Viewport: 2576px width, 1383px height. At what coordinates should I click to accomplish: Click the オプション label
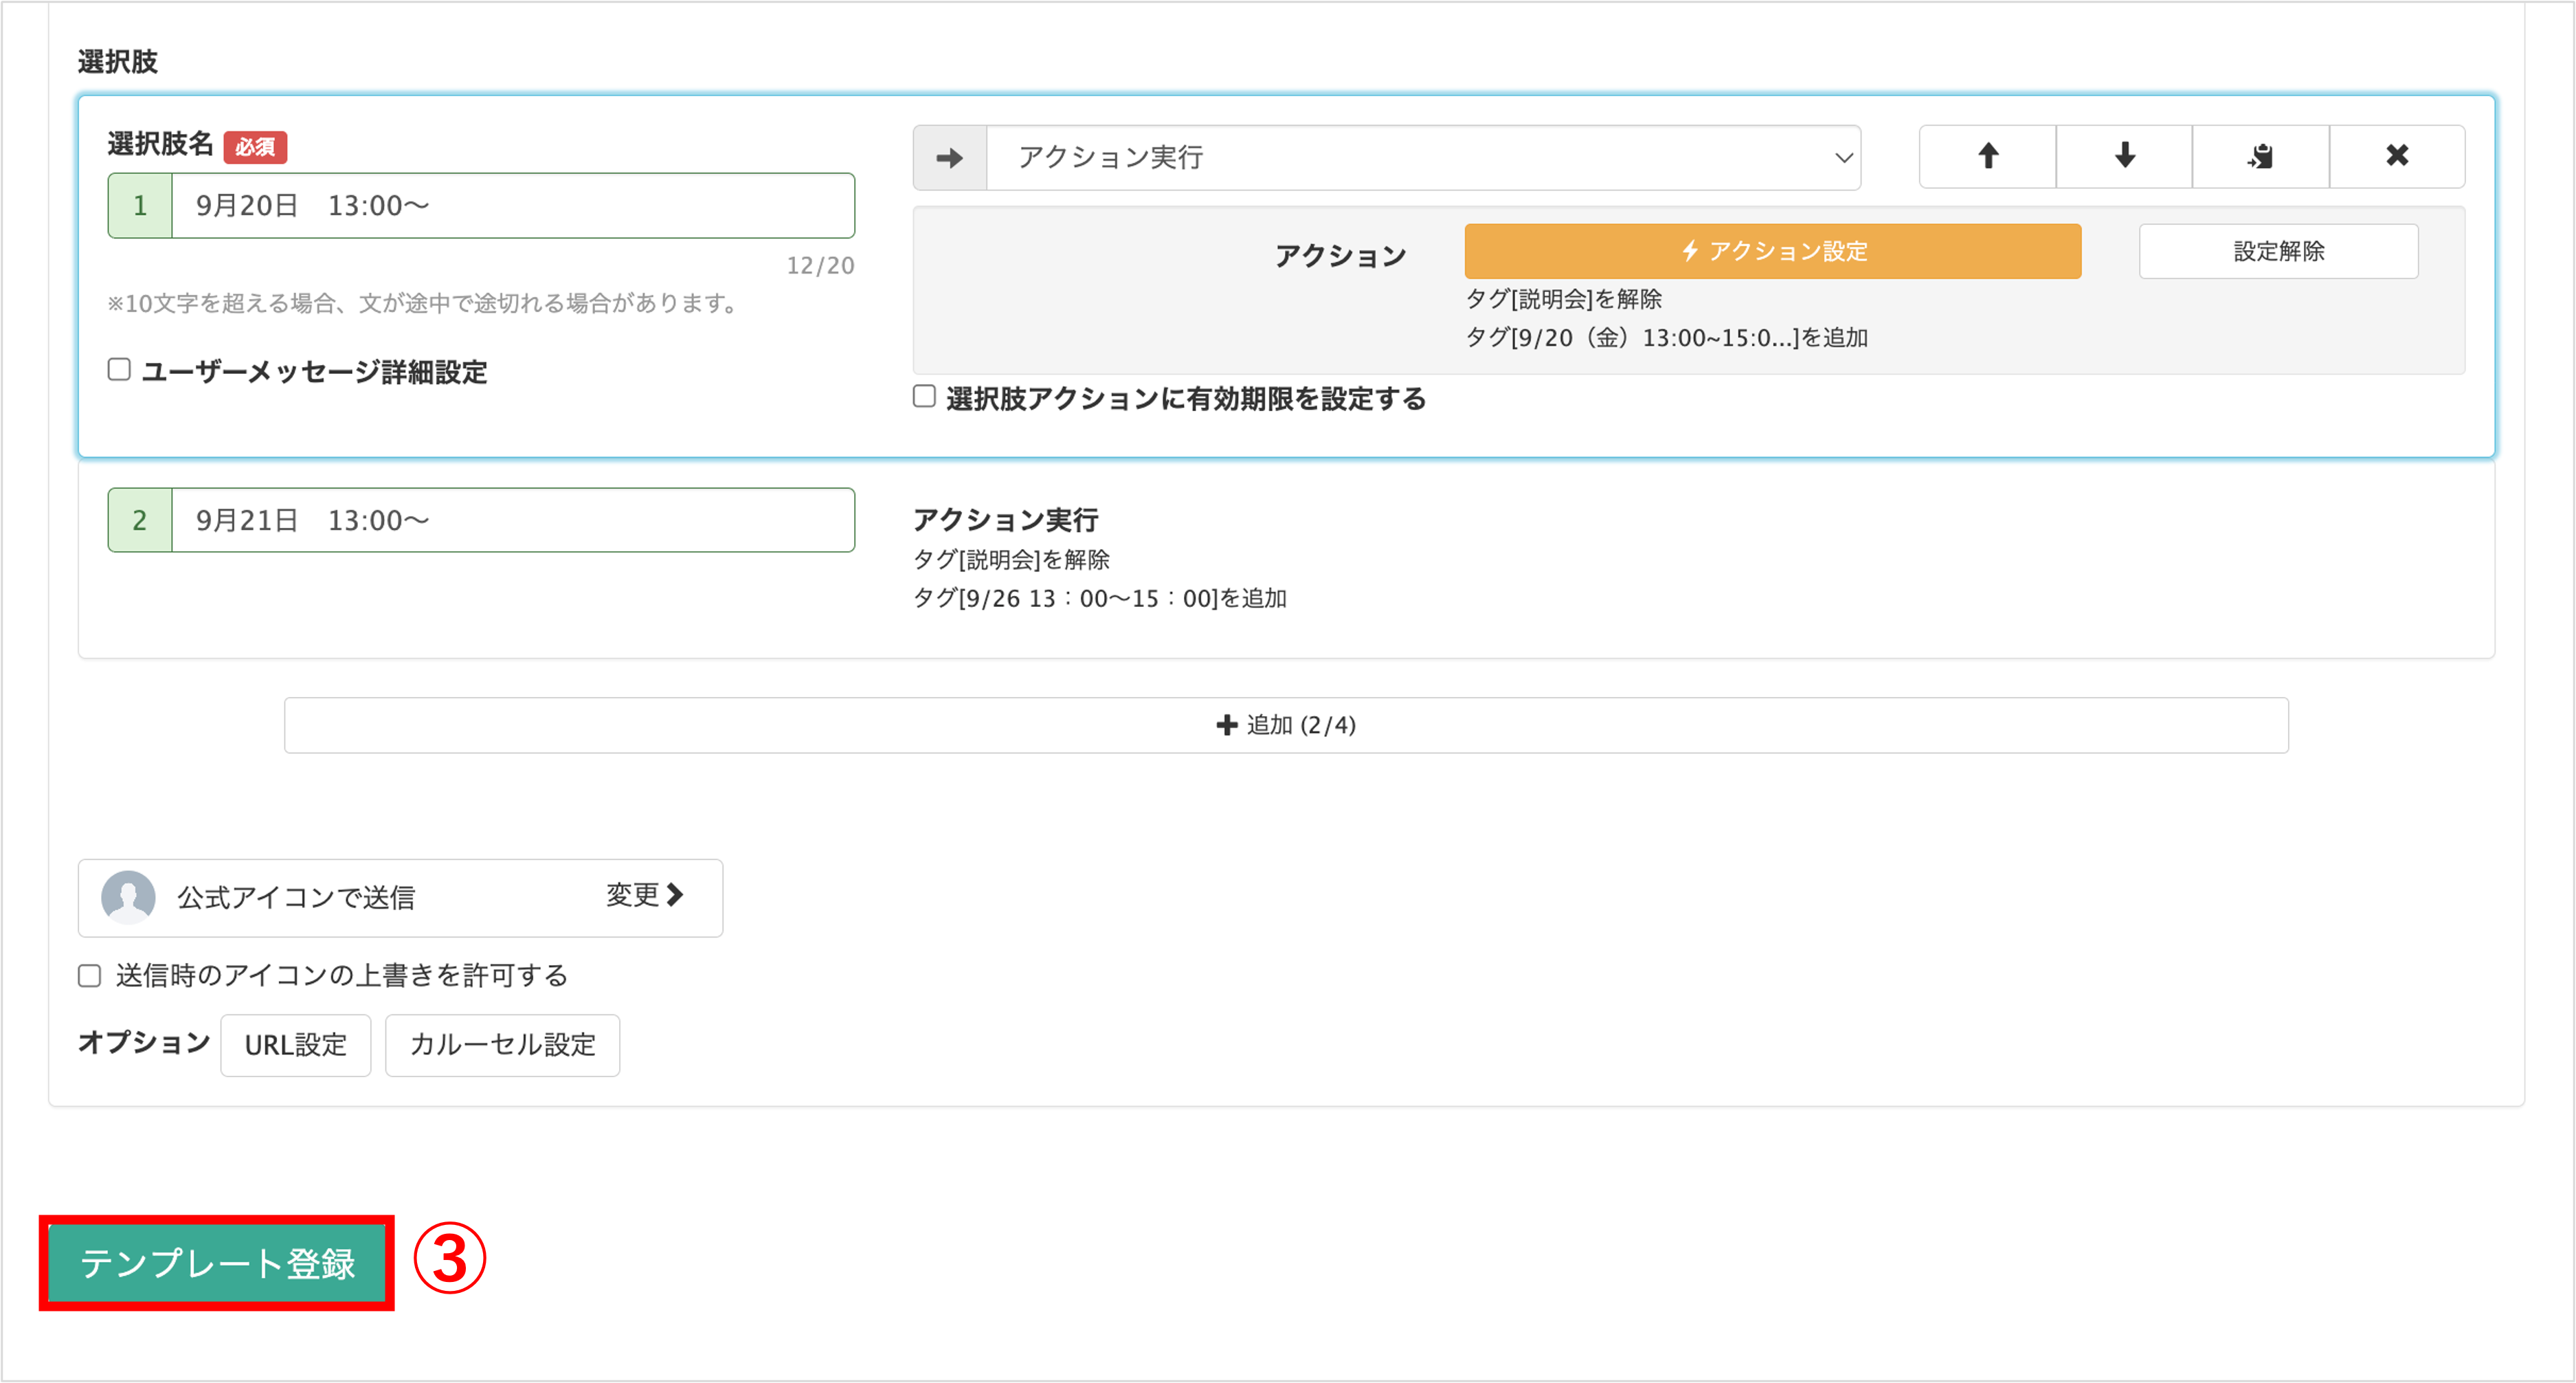pos(144,1043)
